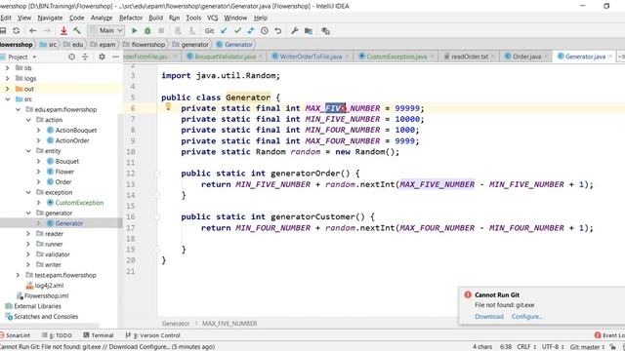Viewport: 625px width, 351px height.
Task: Open the SonarLint tool window
Action: click(x=16, y=335)
